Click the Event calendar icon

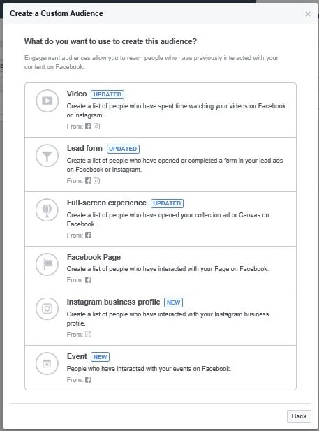[x=47, y=364]
